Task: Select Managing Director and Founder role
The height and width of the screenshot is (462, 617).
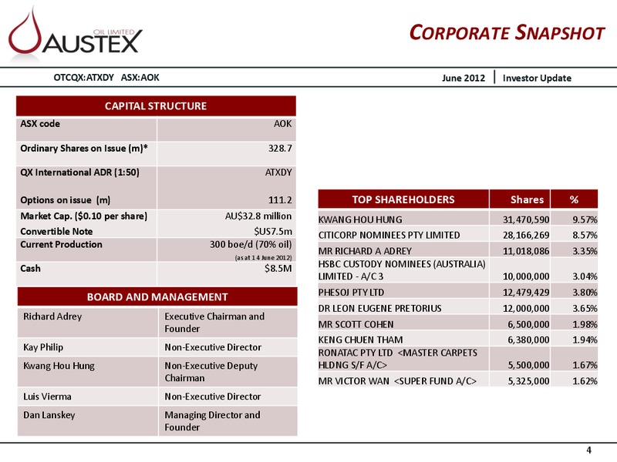Action: click(213, 421)
